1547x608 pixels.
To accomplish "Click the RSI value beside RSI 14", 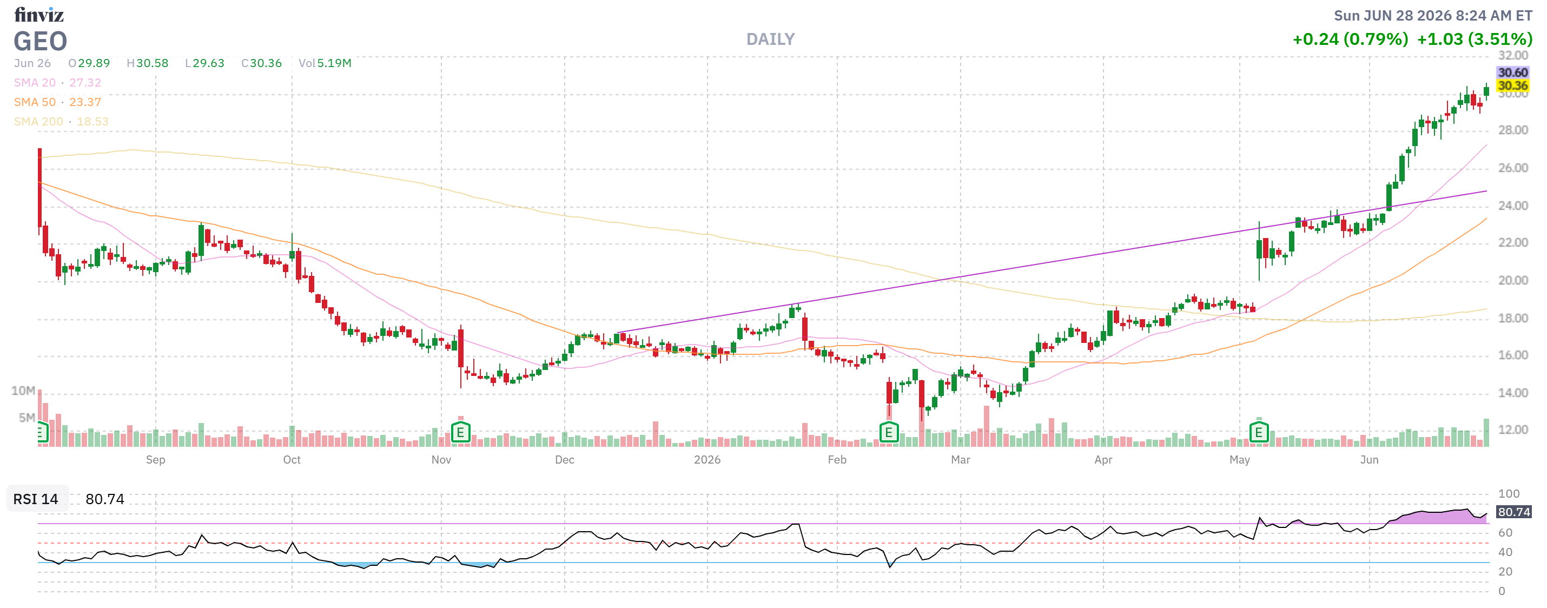I will 105,499.
